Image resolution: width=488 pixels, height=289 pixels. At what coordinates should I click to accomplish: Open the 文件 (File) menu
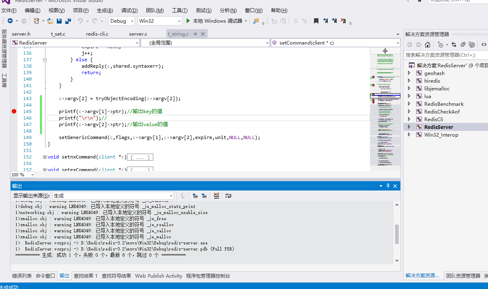9,11
